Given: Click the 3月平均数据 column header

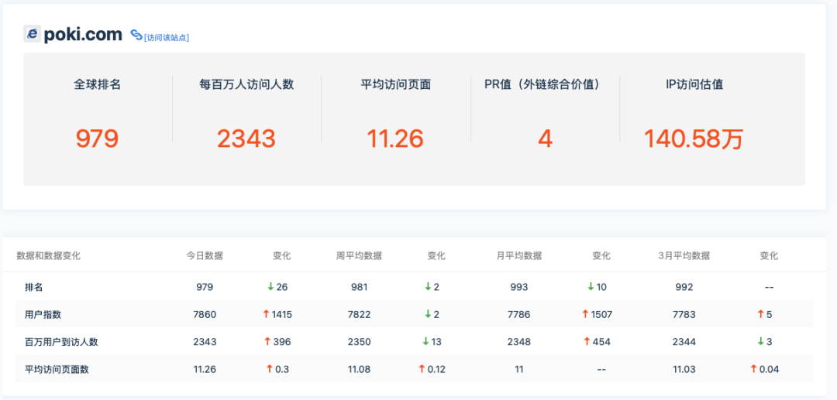Looking at the screenshot, I should pos(684,255).
